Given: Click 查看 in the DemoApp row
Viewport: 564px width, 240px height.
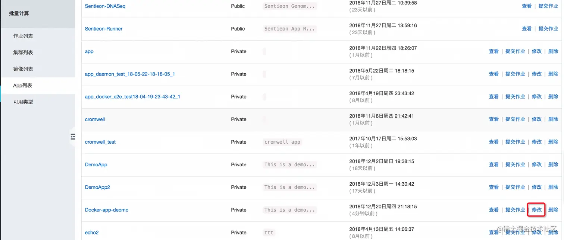Looking at the screenshot, I should [494, 164].
